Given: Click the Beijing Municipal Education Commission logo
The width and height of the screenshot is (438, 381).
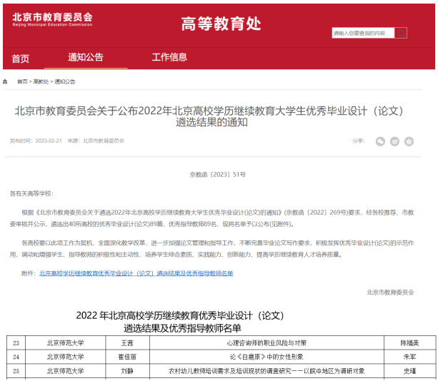Looking at the screenshot, I should click(52, 19).
